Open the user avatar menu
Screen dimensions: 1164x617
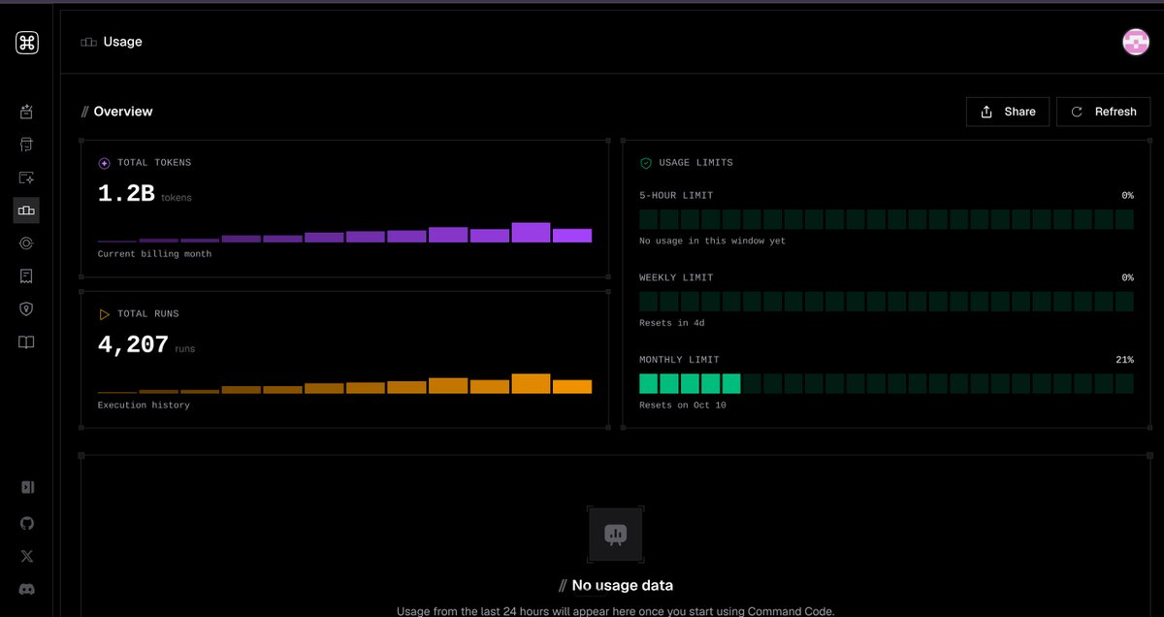pos(1136,42)
